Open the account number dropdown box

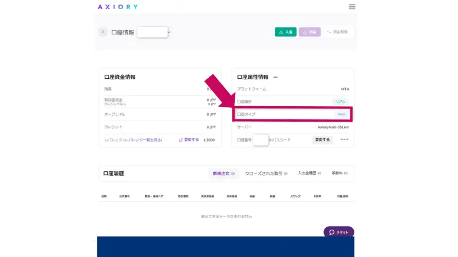coord(152,32)
